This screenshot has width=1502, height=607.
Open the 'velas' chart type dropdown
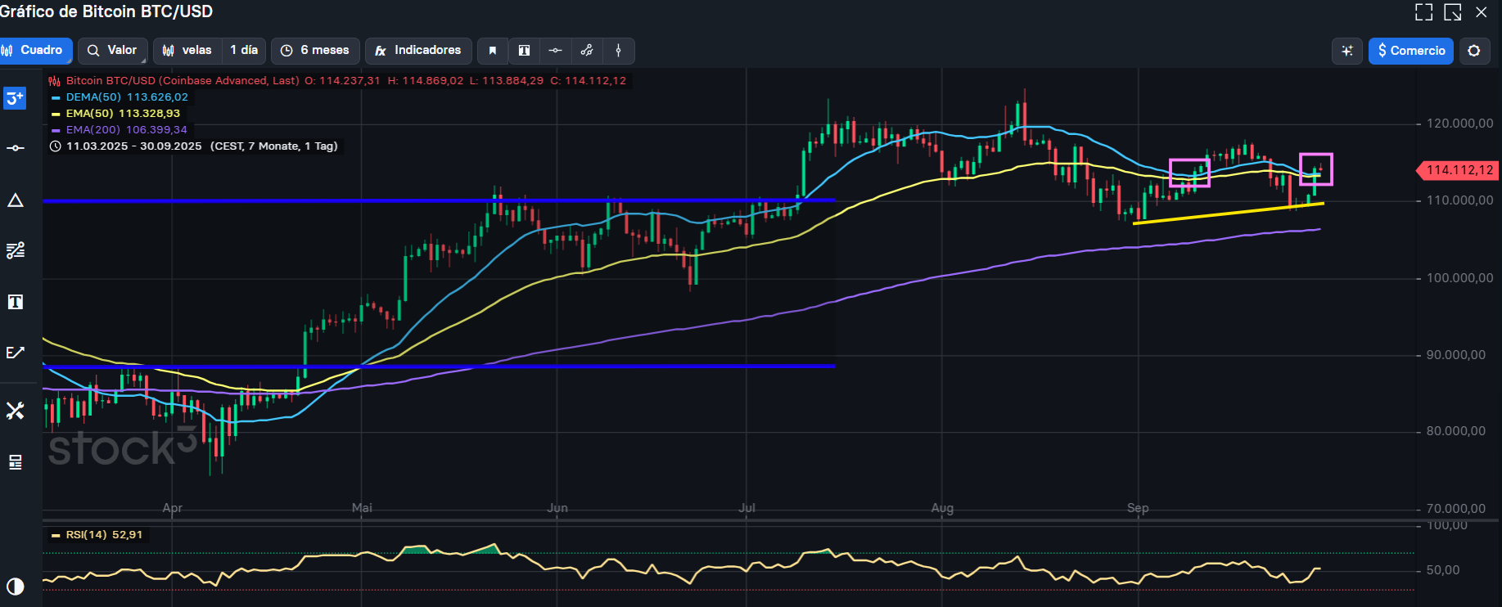click(187, 51)
